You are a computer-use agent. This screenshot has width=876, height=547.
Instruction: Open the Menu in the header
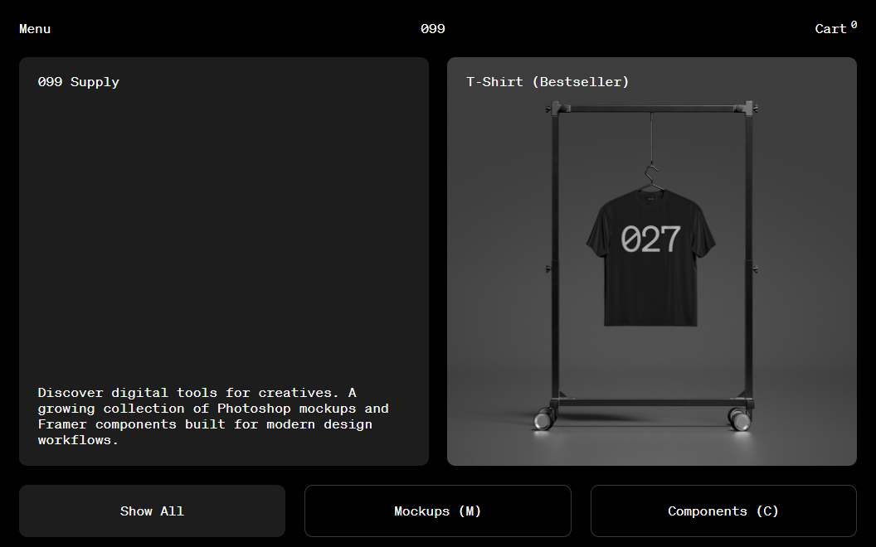[35, 29]
